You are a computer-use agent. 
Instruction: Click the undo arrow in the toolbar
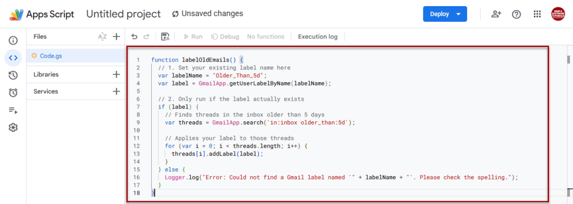tap(134, 36)
